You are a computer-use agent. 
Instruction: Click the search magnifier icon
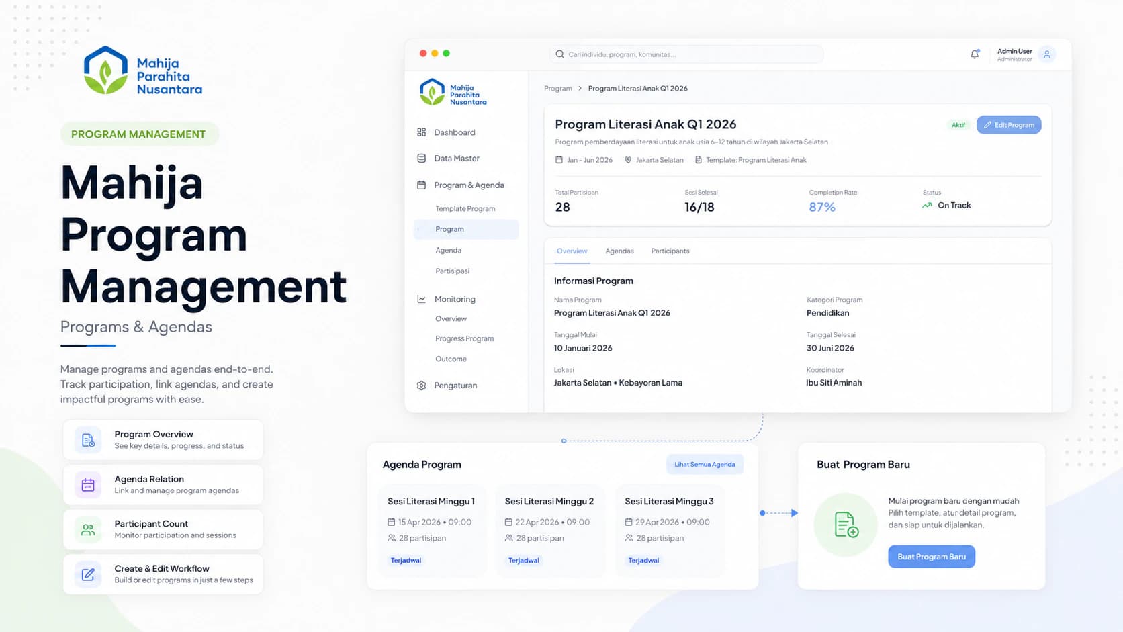pyautogui.click(x=559, y=54)
